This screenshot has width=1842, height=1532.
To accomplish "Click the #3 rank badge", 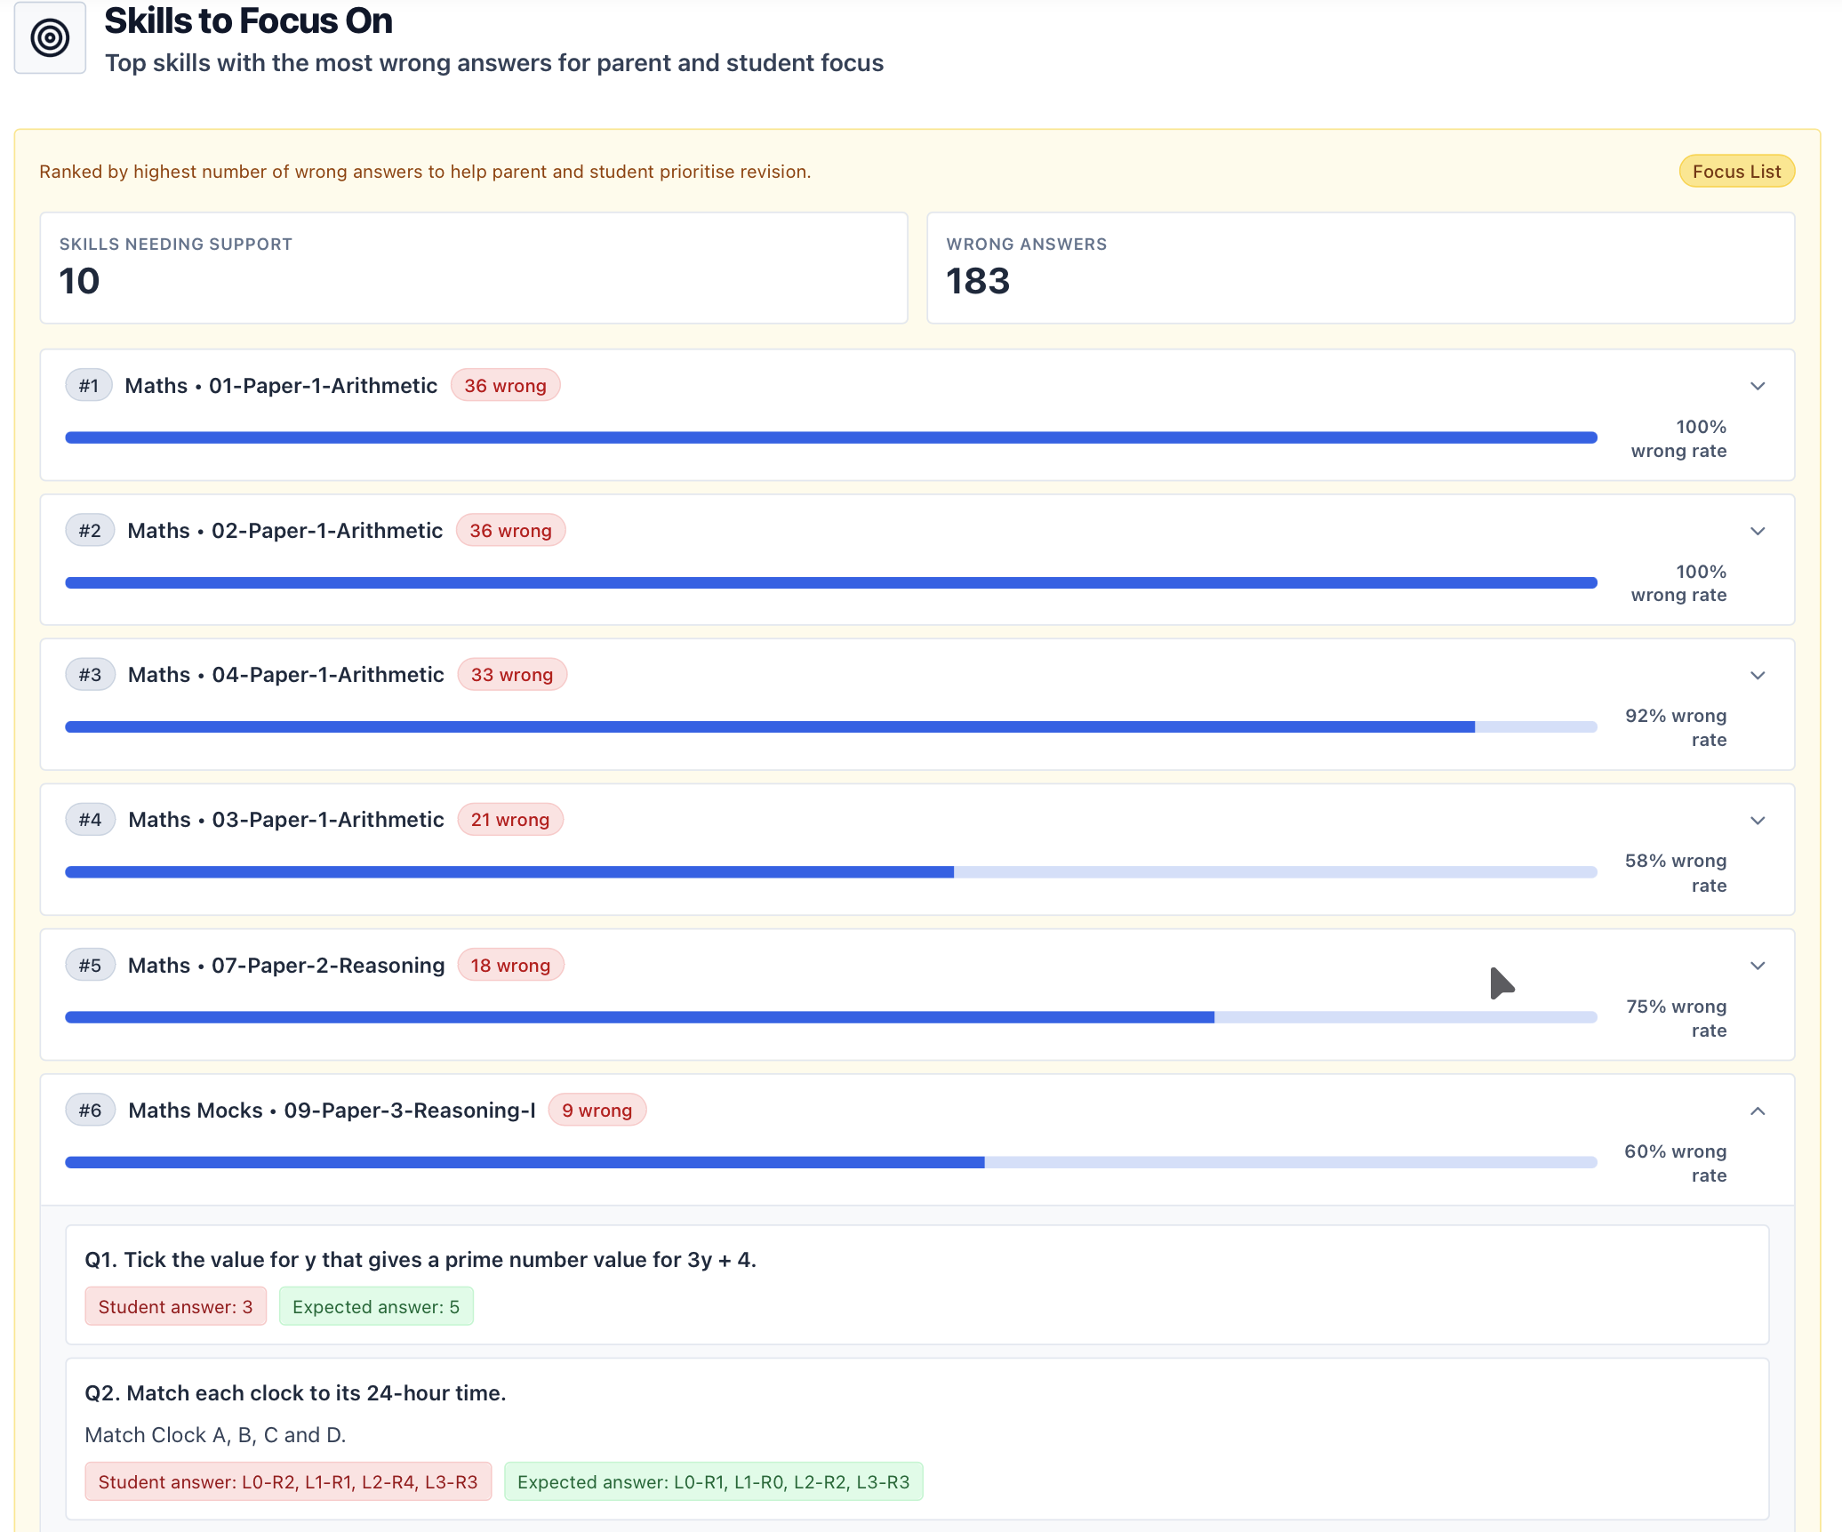I will click(x=90, y=675).
